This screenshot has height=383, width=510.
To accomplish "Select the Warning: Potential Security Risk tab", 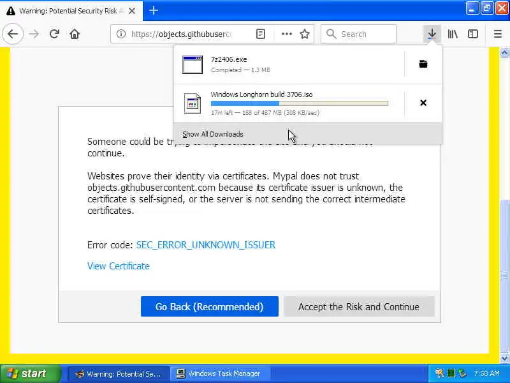I will (71, 11).
